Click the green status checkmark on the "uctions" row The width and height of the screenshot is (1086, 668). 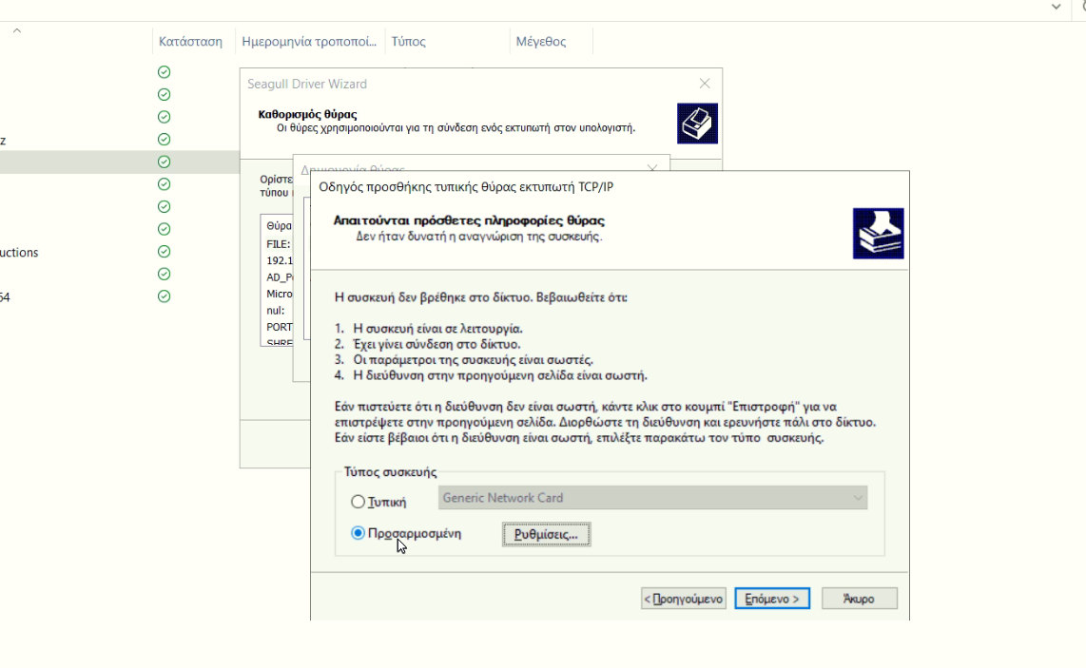[165, 252]
